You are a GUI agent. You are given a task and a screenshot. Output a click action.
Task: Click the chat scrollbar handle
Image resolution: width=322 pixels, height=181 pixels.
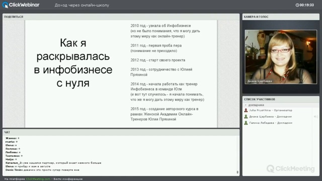pyautogui.click(x=237, y=172)
